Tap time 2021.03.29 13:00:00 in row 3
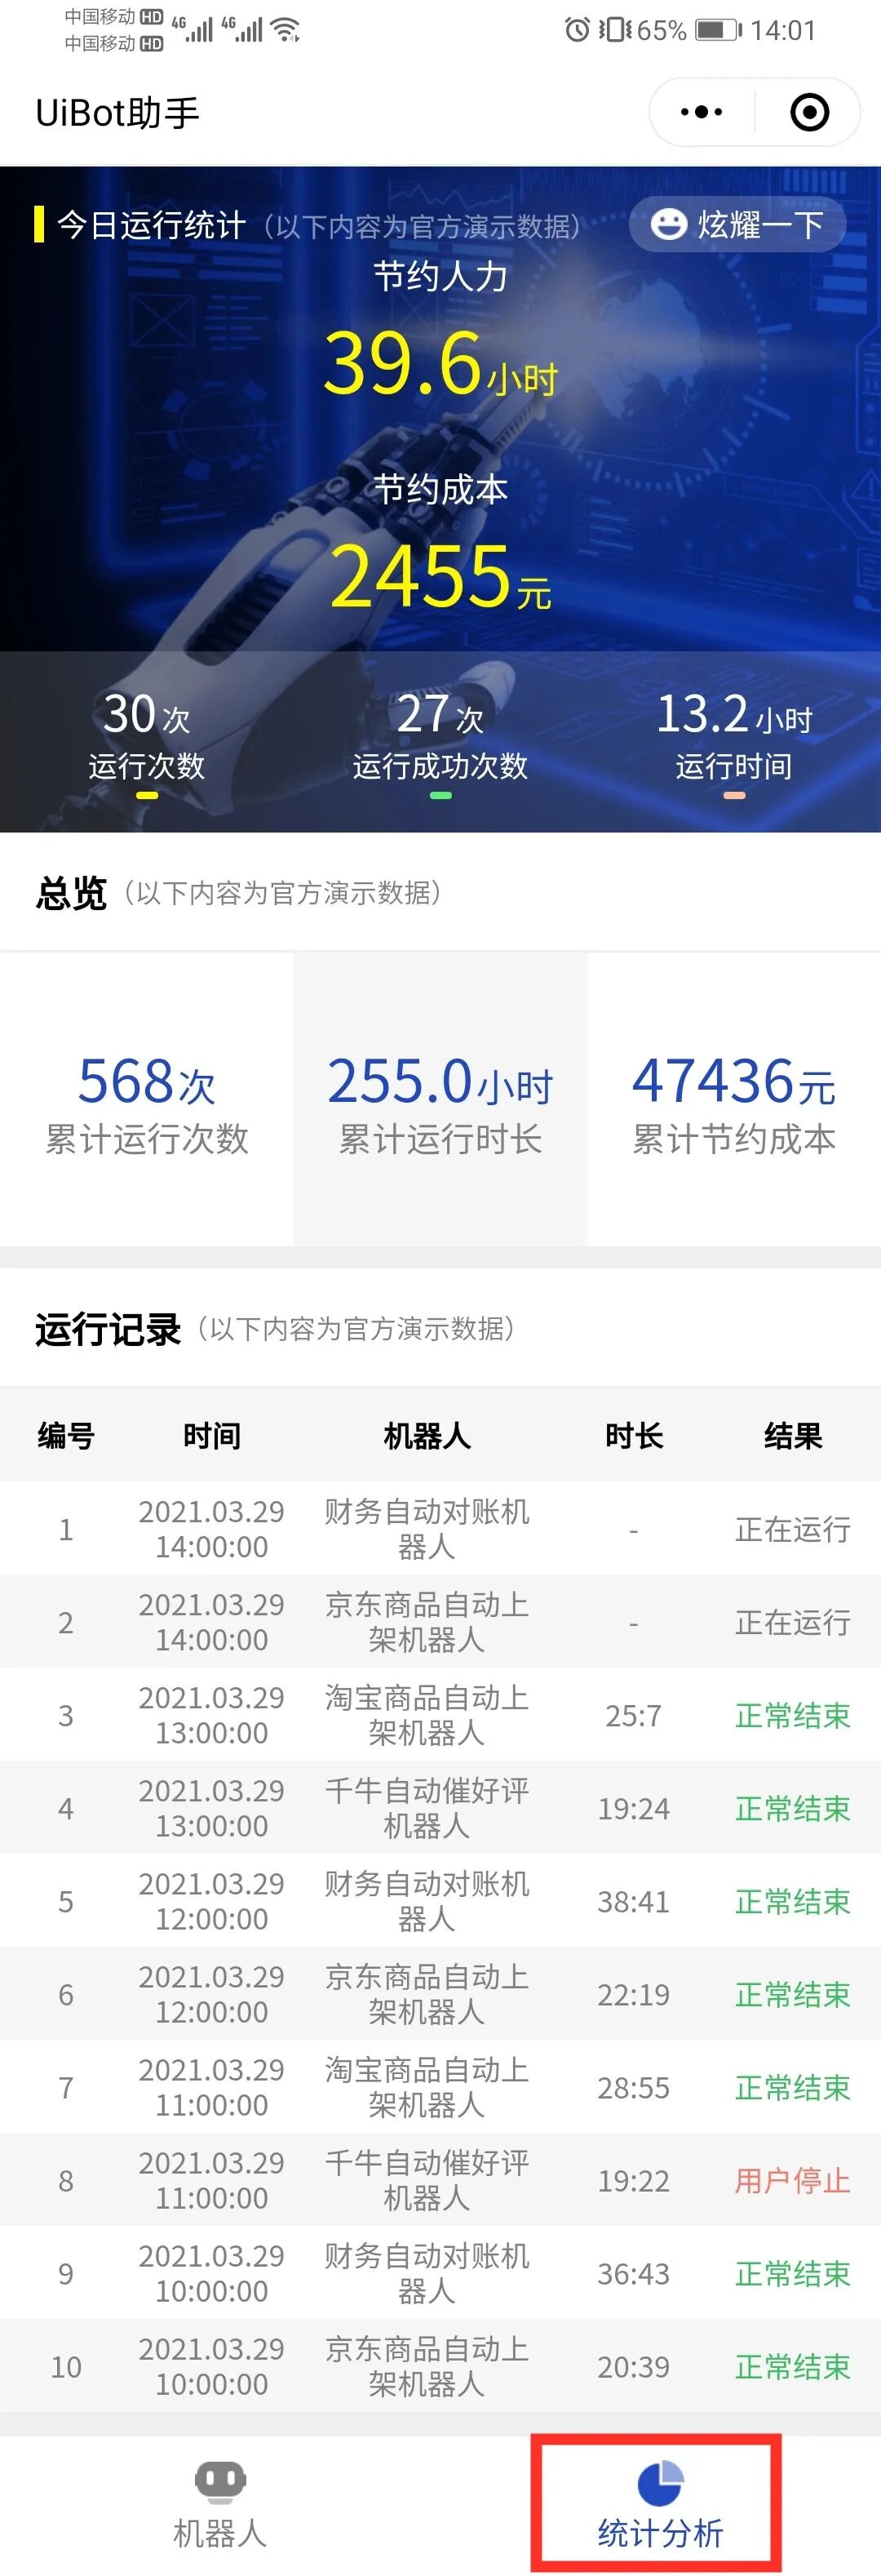The height and width of the screenshot is (2576, 881). [212, 1715]
